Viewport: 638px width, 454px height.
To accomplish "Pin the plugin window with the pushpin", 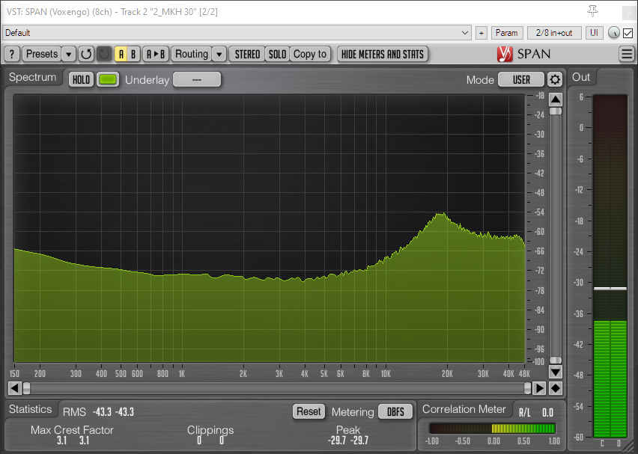I will coord(593,10).
